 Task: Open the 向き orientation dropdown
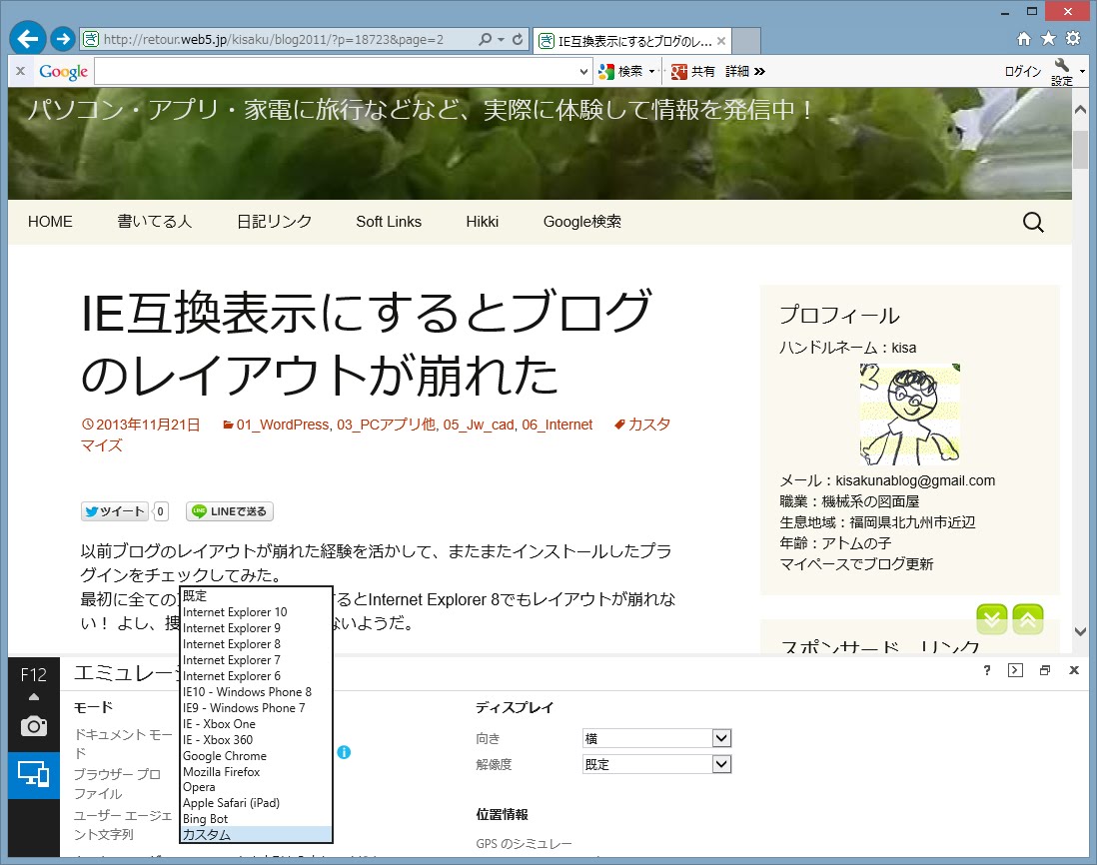pos(656,738)
